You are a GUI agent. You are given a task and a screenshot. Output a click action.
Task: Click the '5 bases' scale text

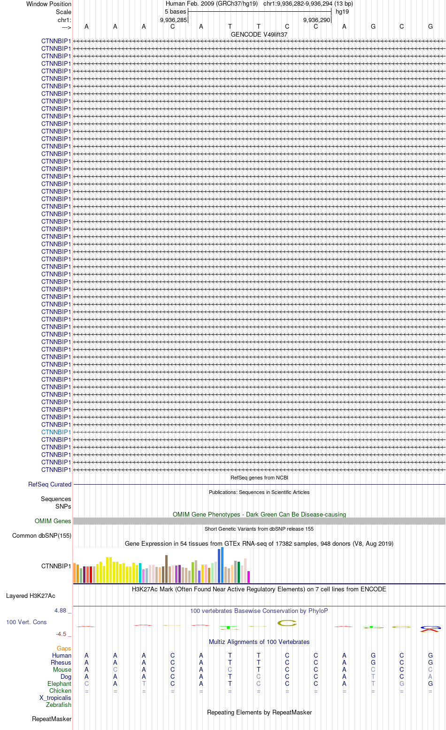(x=175, y=12)
